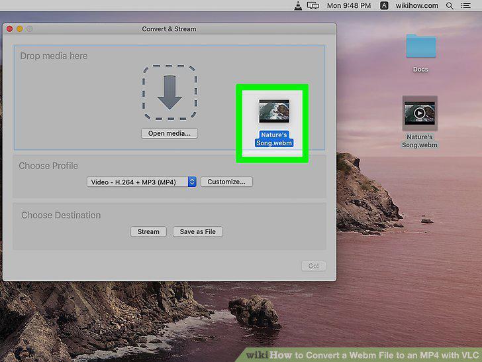Click the Docs folder label
The height and width of the screenshot is (362, 482).
(420, 69)
